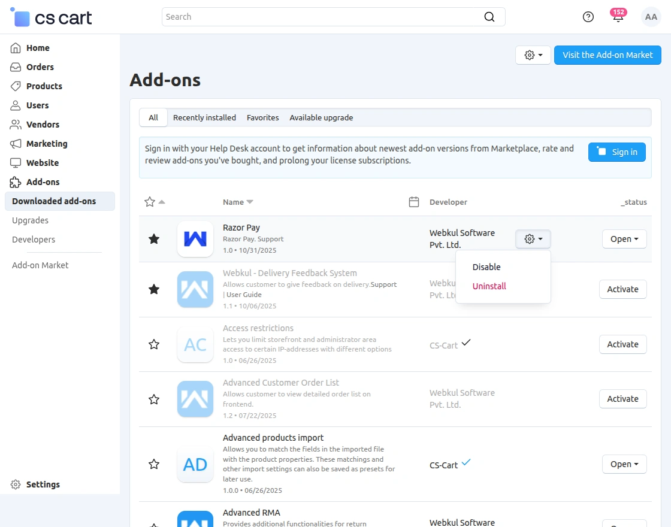671x527 pixels.
Task: Switch to the Recently installed tab
Action: (204, 117)
